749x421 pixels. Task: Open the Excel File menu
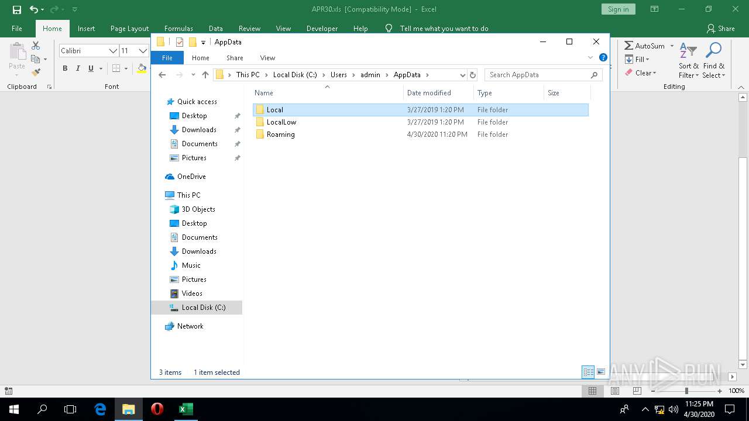[17, 29]
